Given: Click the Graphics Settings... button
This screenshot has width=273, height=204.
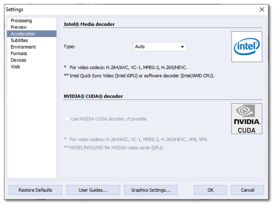Looking at the screenshot, I should (x=151, y=190).
